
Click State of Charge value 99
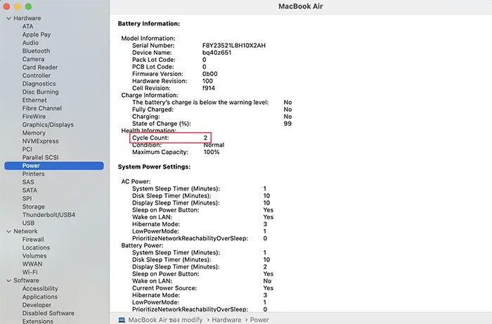[287, 124]
